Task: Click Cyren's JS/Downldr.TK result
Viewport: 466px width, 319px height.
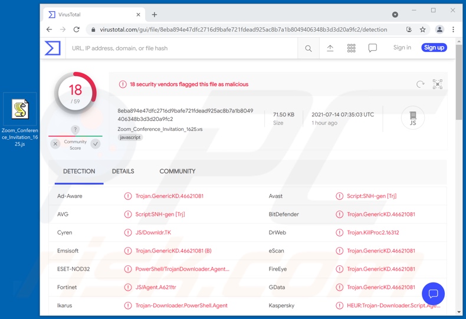Action: 153,232
